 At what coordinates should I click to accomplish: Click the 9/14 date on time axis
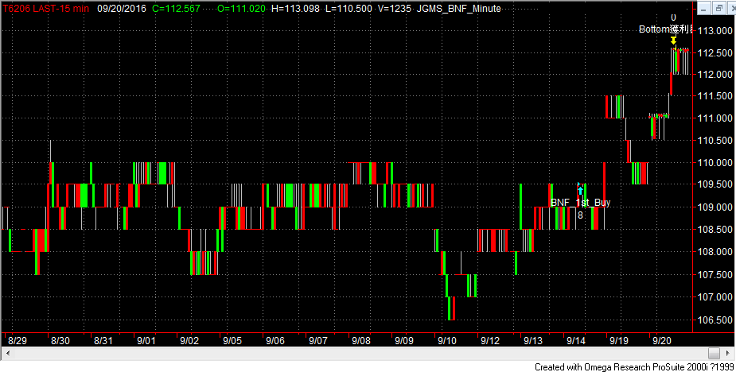(577, 340)
